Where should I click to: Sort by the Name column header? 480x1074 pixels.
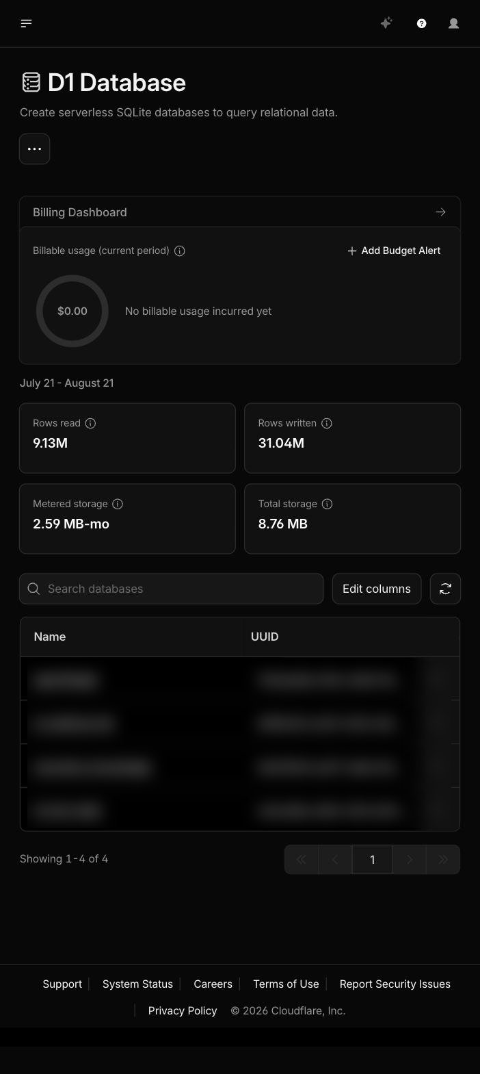(x=50, y=637)
